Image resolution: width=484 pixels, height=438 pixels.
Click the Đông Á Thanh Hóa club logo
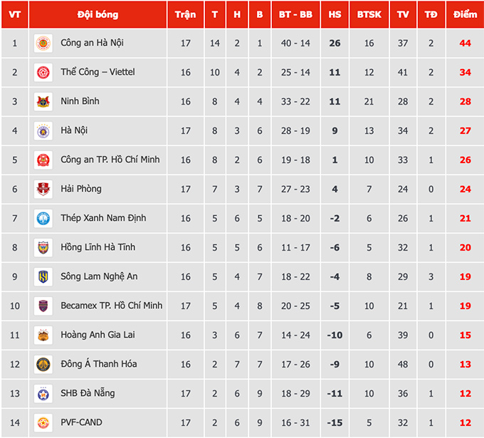click(43, 365)
